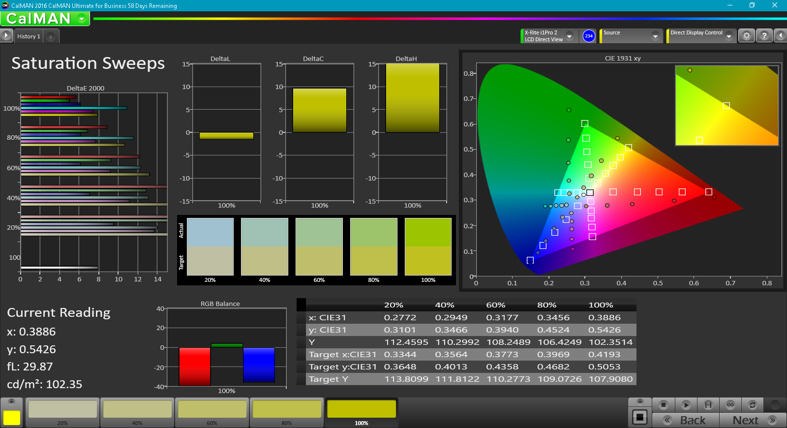Image resolution: width=787 pixels, height=428 pixels.
Task: Click the Stop measurement button
Action: [663, 405]
